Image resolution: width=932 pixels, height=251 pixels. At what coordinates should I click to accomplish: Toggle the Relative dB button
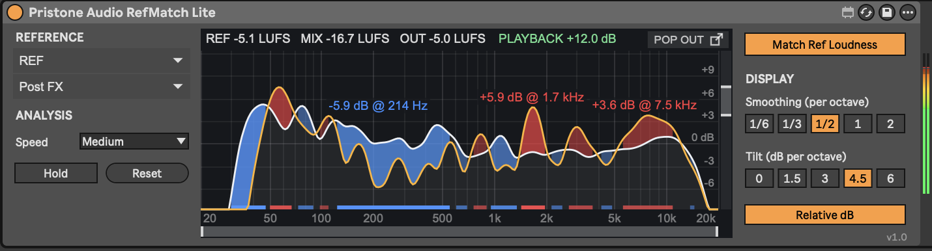[x=824, y=215]
